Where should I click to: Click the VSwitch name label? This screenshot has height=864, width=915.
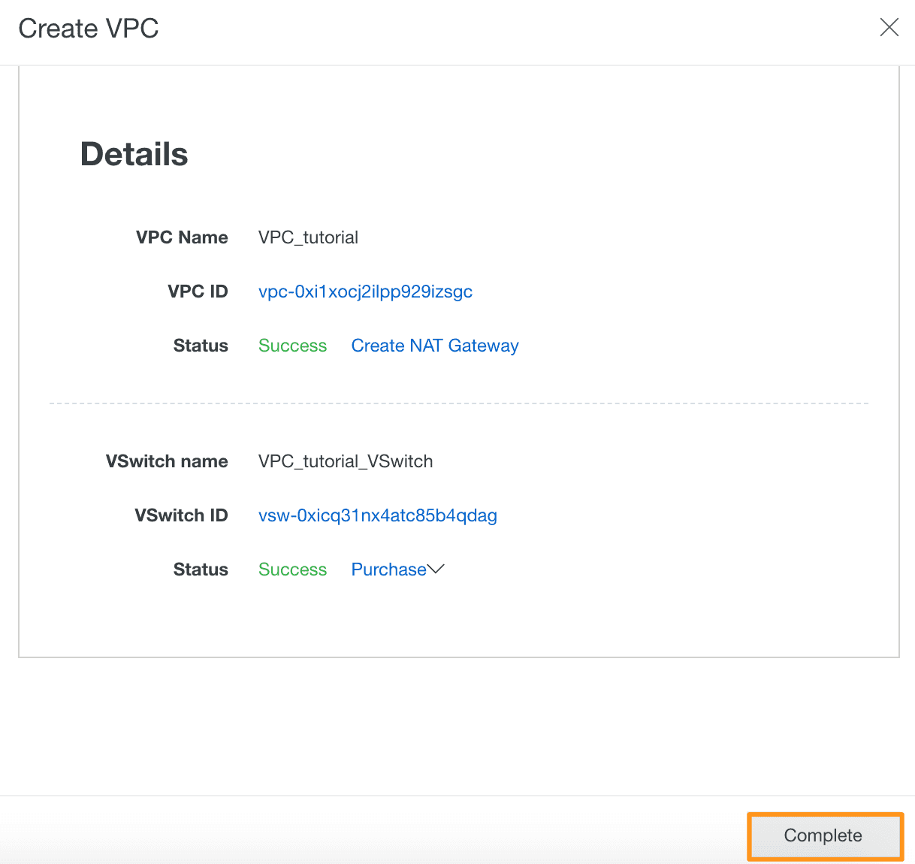click(x=167, y=461)
